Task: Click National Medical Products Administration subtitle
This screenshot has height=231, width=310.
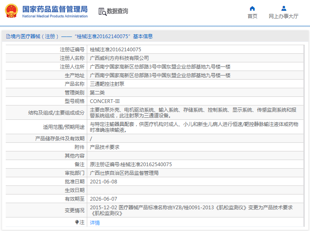Action: [55, 16]
